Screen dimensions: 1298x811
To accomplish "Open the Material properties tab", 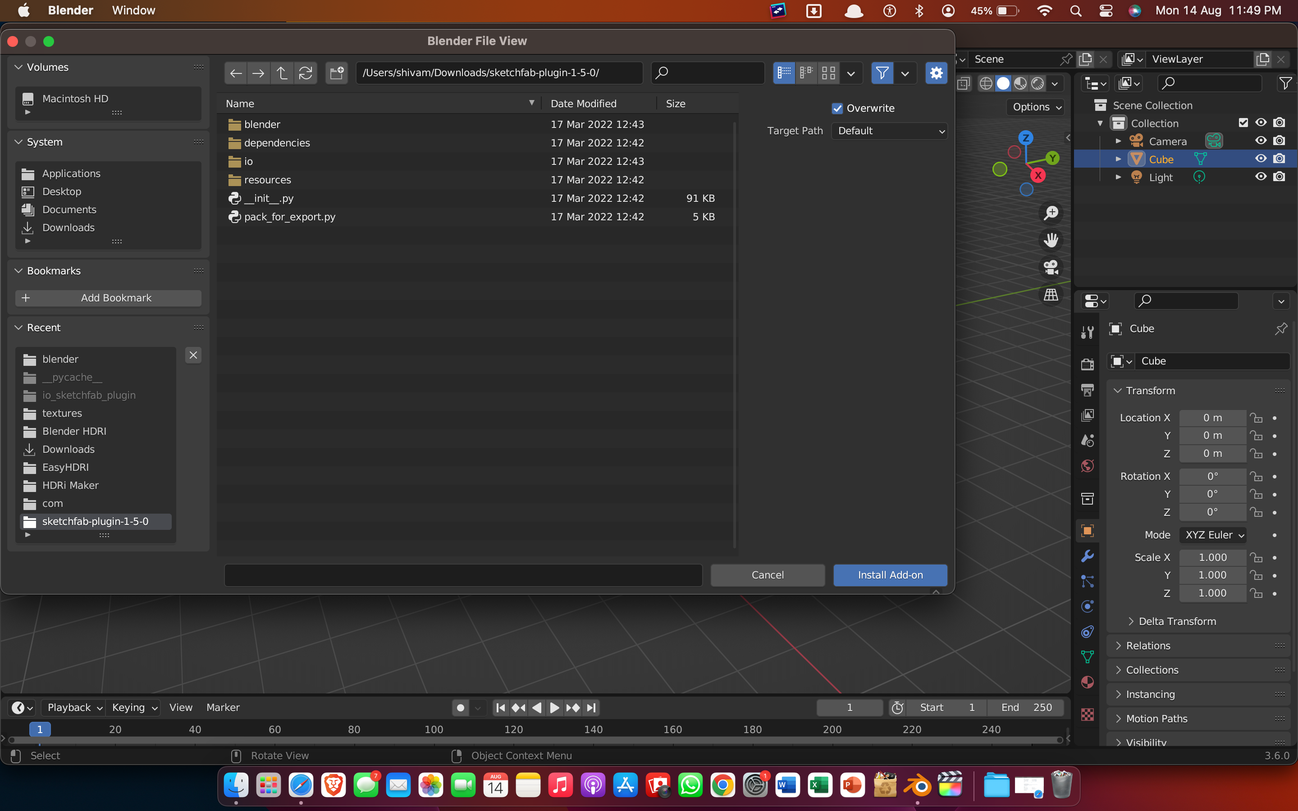I will coord(1088,682).
